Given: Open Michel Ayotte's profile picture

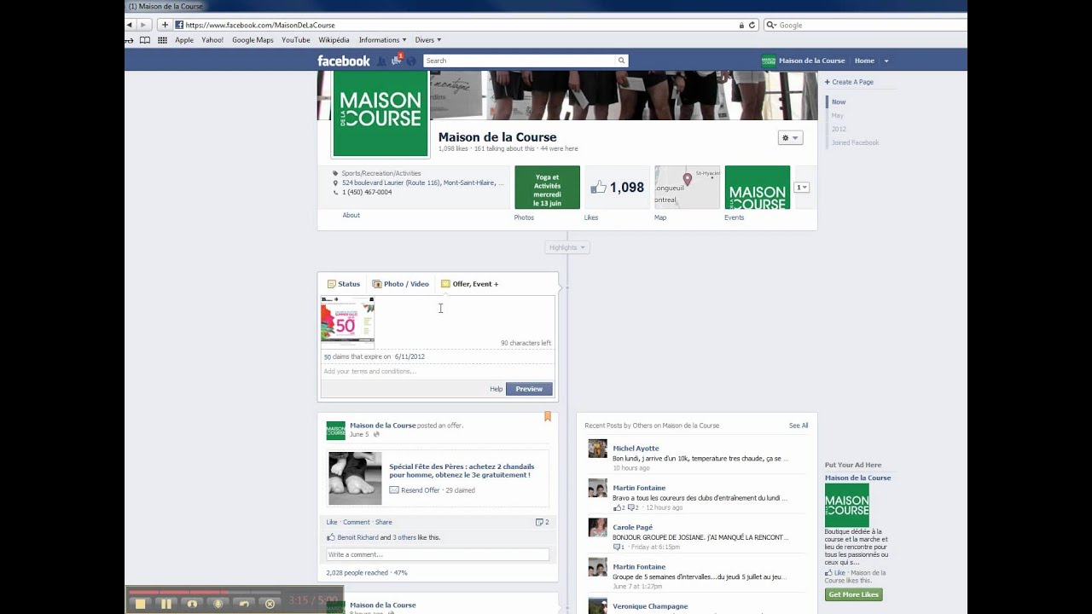Looking at the screenshot, I should pos(597,449).
